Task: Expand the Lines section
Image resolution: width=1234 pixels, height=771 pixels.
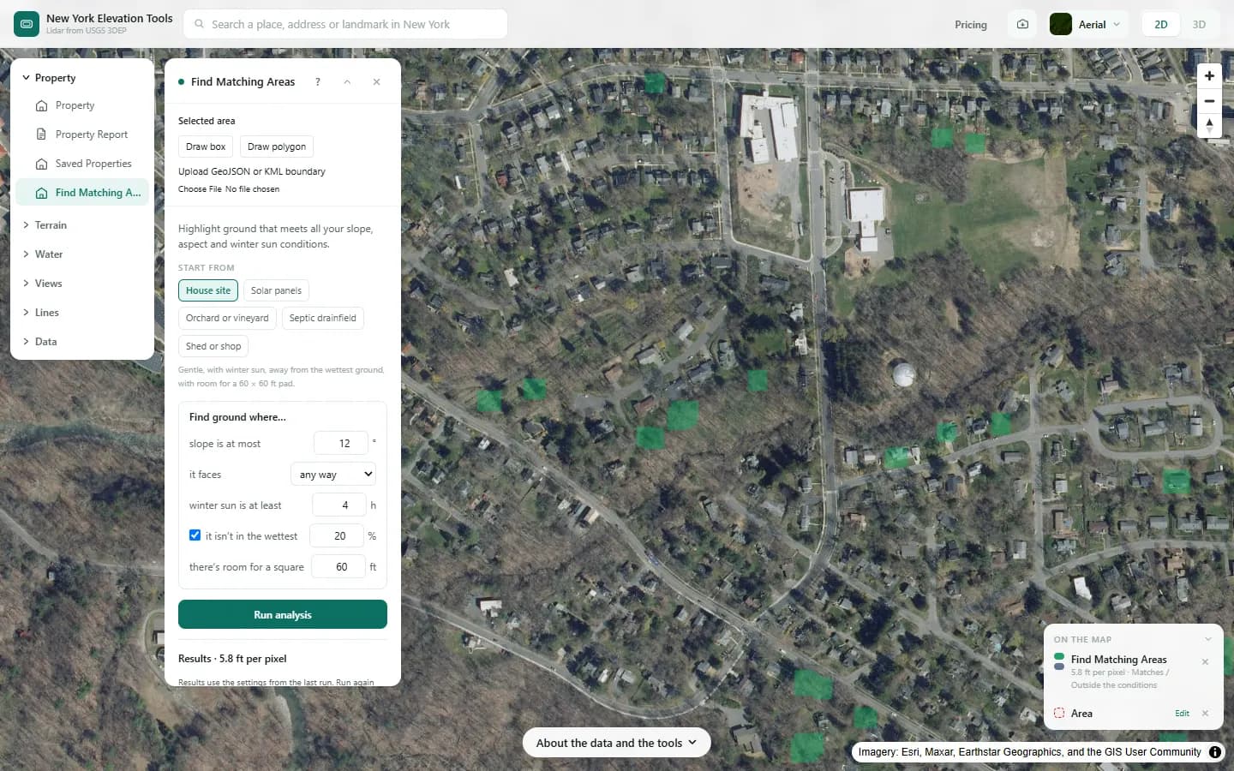Action: click(83, 313)
